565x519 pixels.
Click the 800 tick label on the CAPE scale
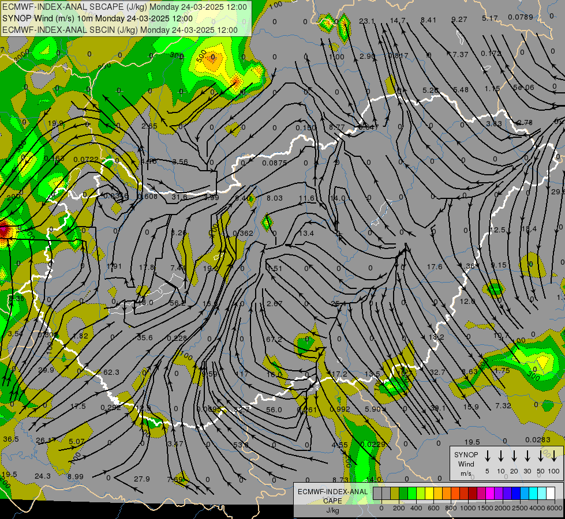coord(451,508)
